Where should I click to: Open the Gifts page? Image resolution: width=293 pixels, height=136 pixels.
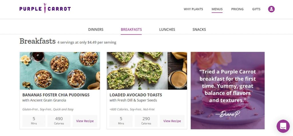click(256, 9)
